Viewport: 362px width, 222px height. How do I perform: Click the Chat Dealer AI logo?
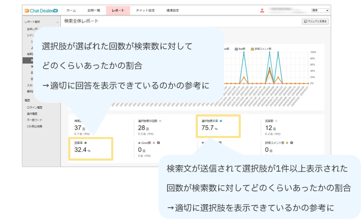coord(41,10)
